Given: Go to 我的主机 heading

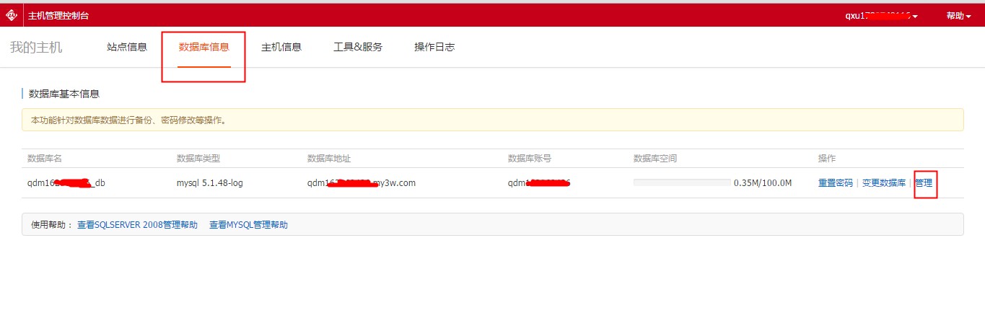Looking at the screenshot, I should pos(36,48).
